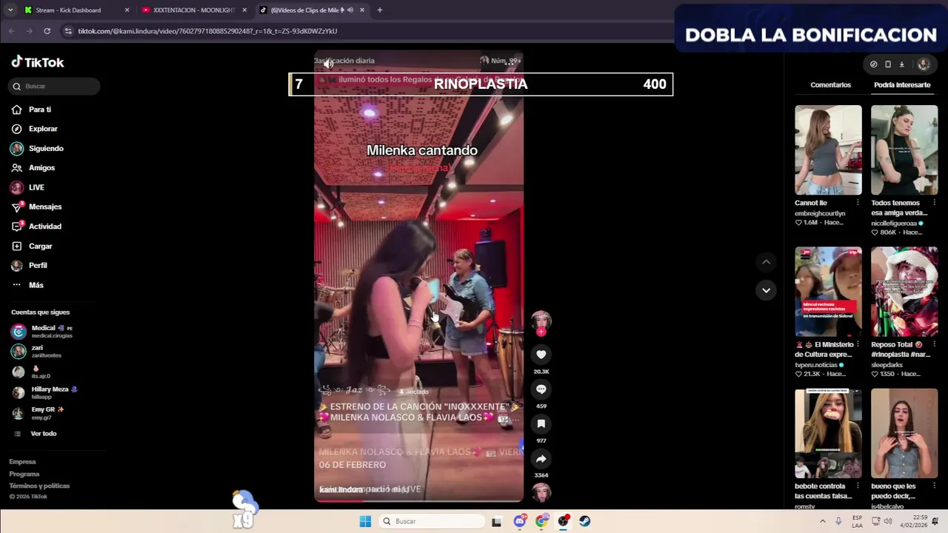Image resolution: width=948 pixels, height=533 pixels.
Task: Open profile avatar in top-right pill
Action: (x=924, y=64)
